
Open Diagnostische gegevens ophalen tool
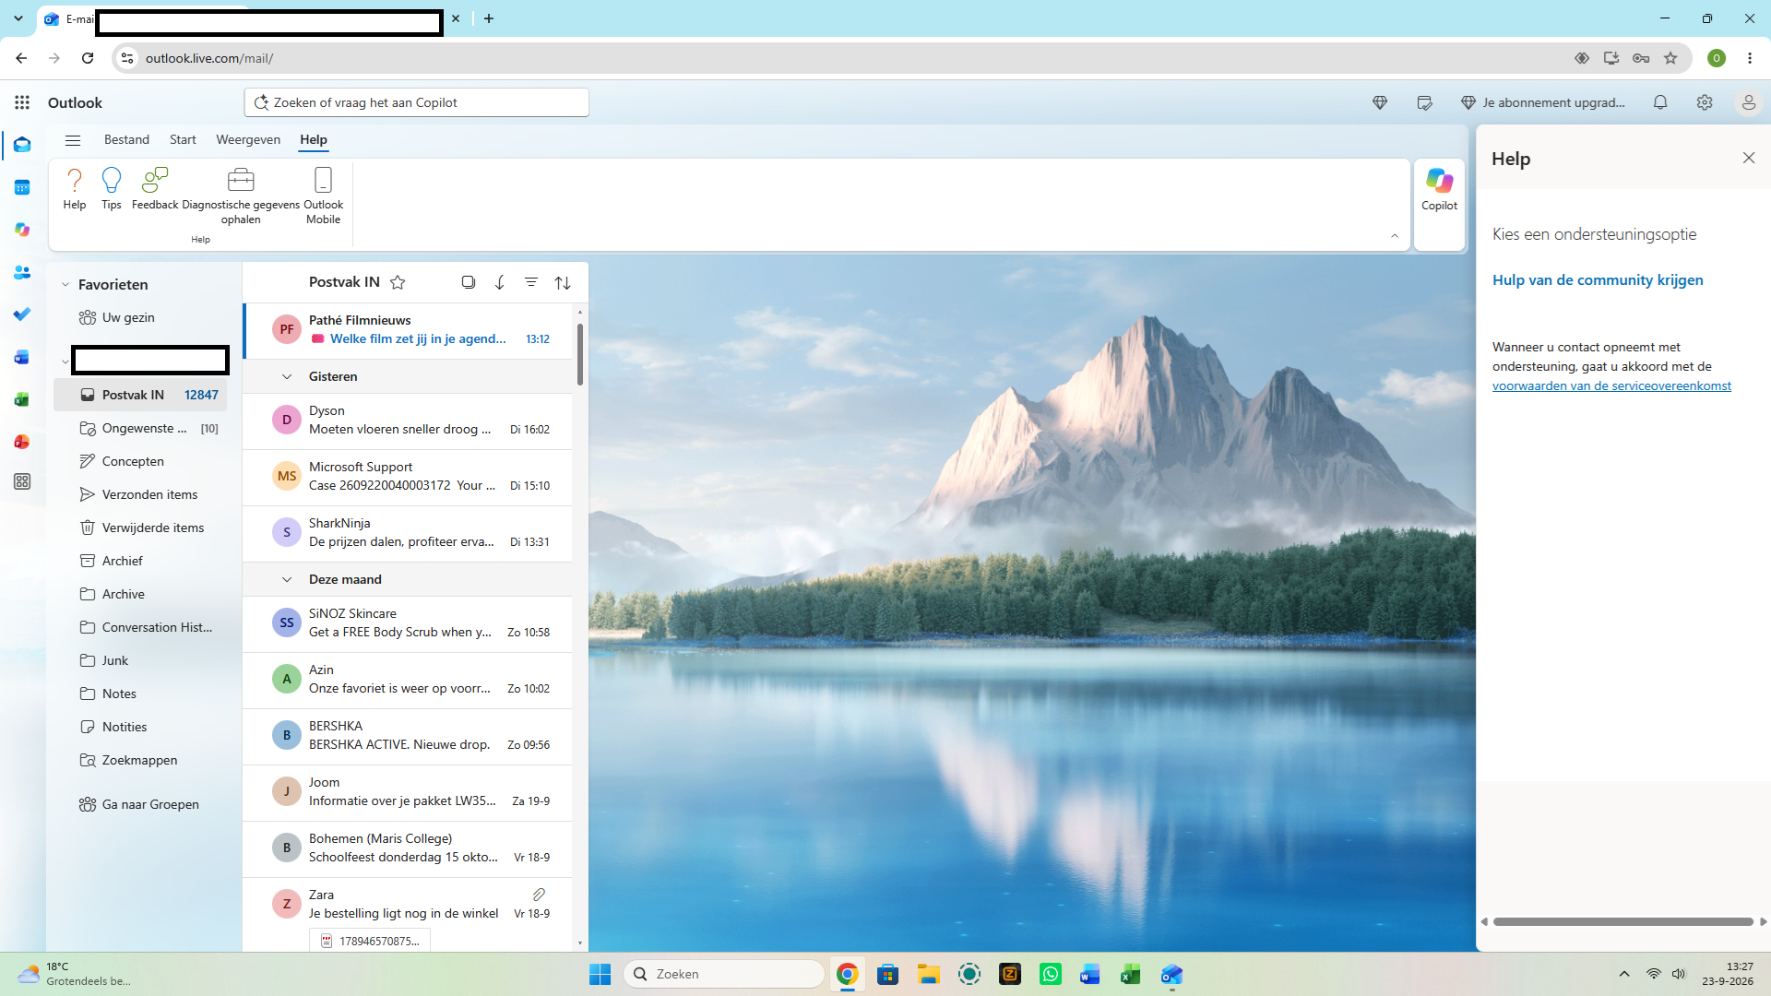[x=241, y=196]
